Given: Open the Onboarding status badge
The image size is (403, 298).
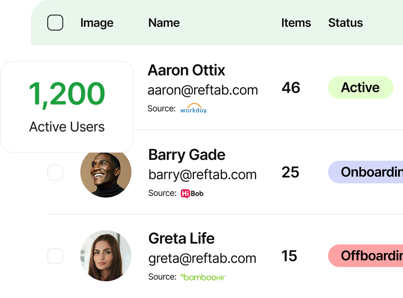Looking at the screenshot, I should (366, 172).
